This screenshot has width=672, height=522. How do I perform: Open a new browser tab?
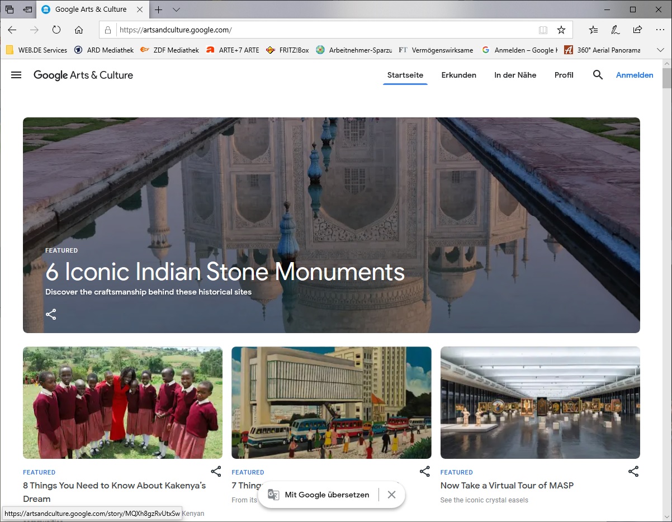159,10
